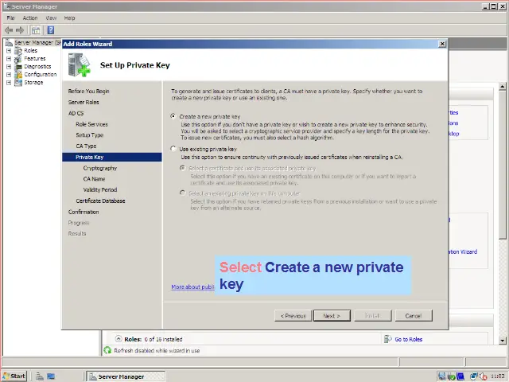This screenshot has height=382, width=509.
Task: Go to Certificate Database wizard step
Action: click(101, 201)
